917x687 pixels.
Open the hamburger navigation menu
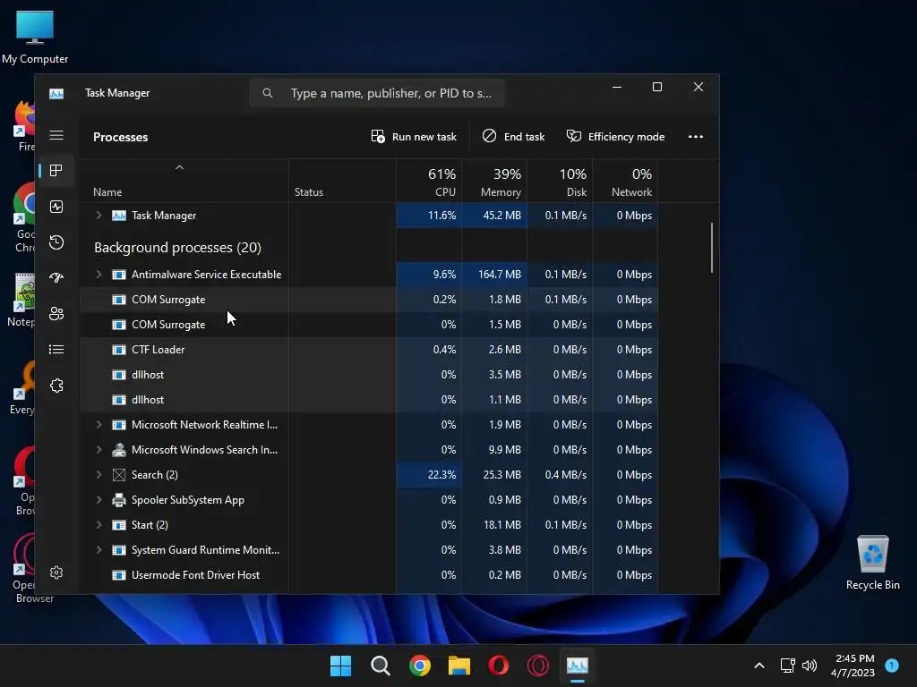click(56, 136)
